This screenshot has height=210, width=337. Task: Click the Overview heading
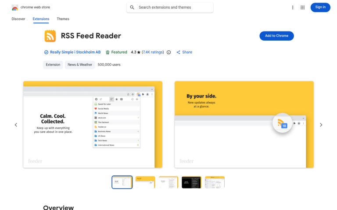tap(58, 207)
